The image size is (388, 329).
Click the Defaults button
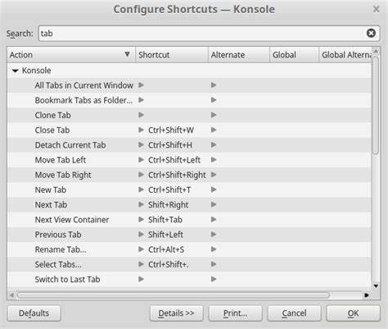tap(34, 313)
